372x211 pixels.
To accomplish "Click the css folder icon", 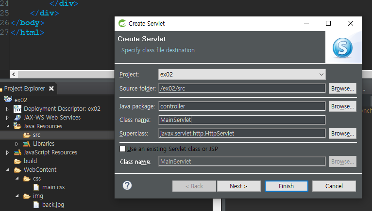I will 27,179.
